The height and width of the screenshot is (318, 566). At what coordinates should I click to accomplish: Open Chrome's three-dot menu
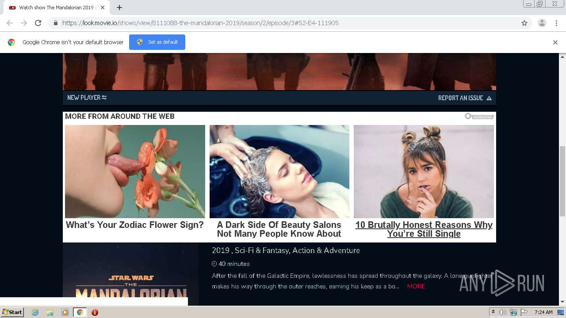tap(556, 23)
